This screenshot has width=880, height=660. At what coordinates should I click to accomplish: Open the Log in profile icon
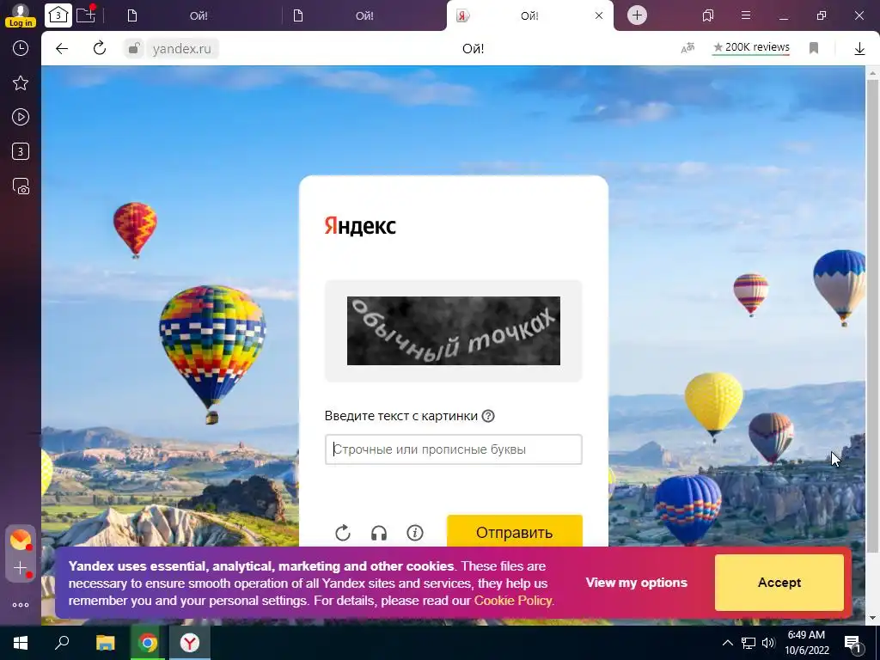21,15
